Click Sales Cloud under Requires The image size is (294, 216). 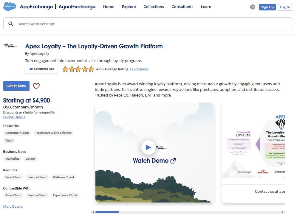13,177
